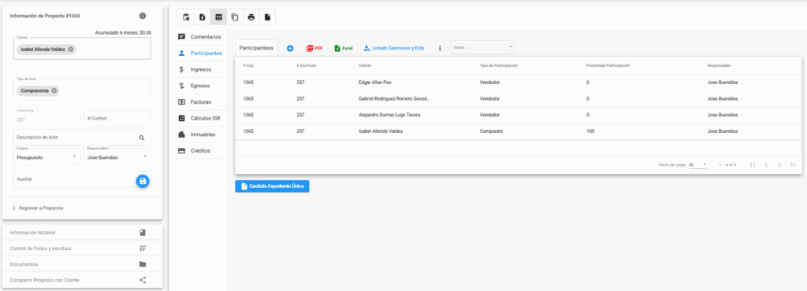Go to first page of table
The width and height of the screenshot is (807, 291).
point(753,164)
